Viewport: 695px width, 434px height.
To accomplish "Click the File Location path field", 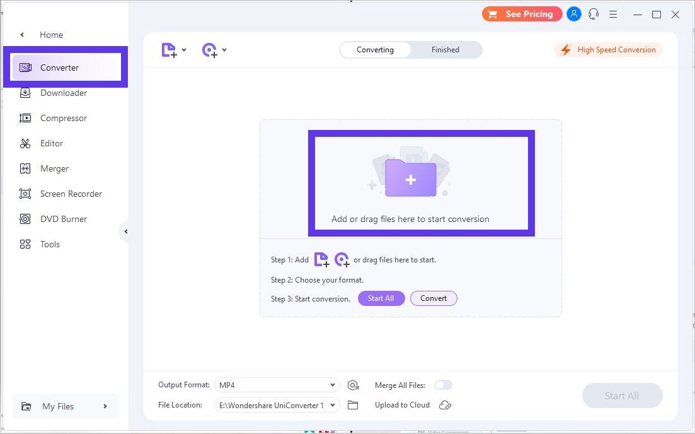I will 270,405.
